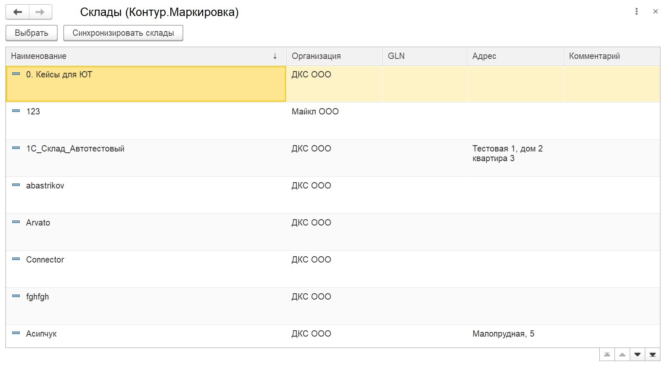
Task: Go back with the left arrow button
Action: [x=17, y=12]
